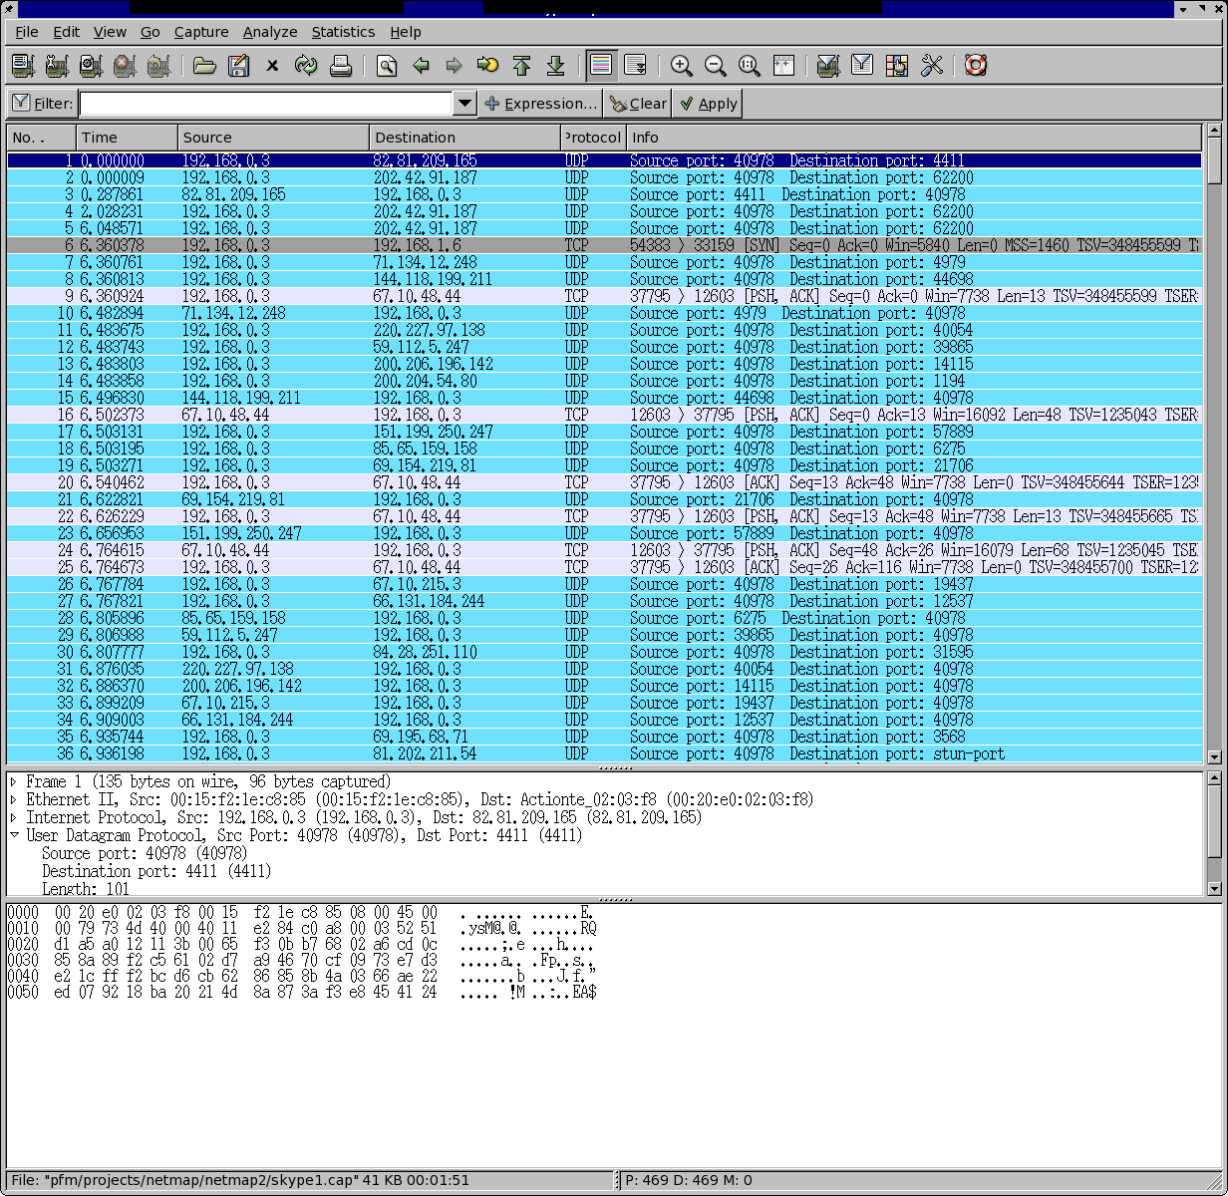Image resolution: width=1228 pixels, height=1196 pixels.
Task: Open the filter history dropdown
Action: click(x=464, y=104)
